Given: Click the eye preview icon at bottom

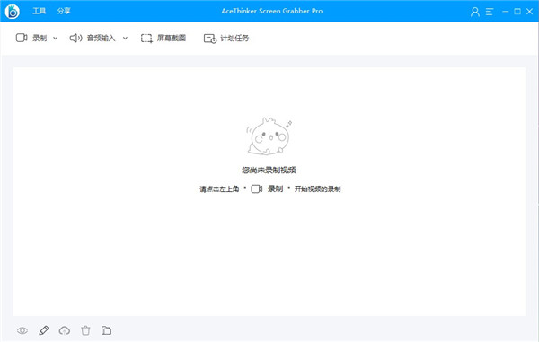Looking at the screenshot, I should click(x=22, y=330).
